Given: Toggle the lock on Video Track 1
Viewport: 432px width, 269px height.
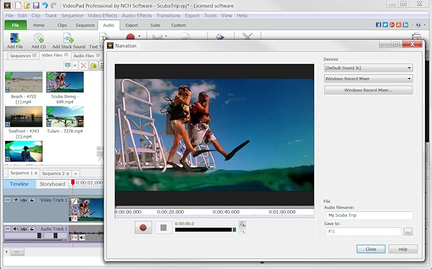Looking at the screenshot, I should [x=31, y=200].
